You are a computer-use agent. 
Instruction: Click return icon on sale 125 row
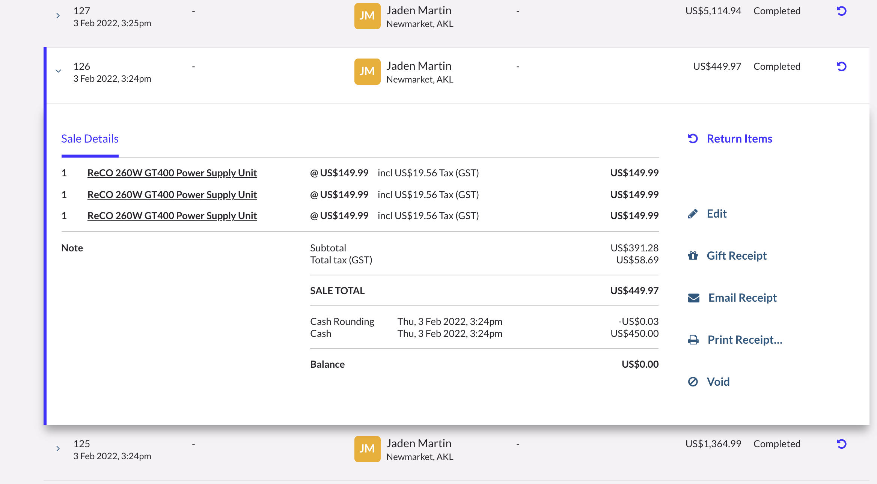click(x=841, y=444)
